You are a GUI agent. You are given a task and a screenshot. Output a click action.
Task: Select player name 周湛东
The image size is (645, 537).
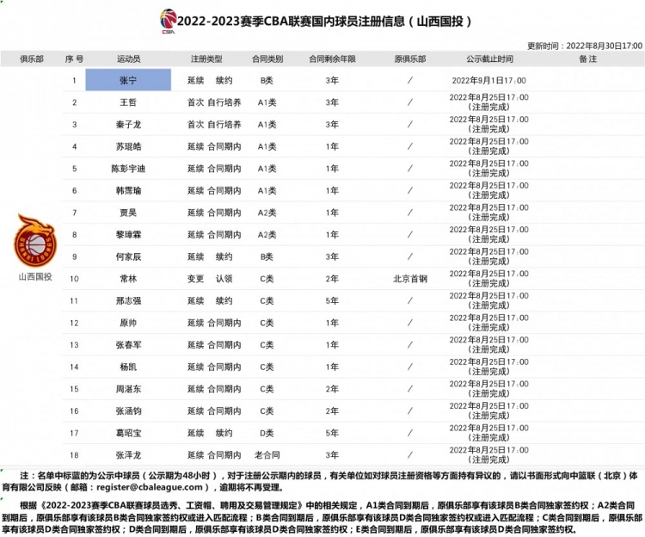[x=128, y=389]
